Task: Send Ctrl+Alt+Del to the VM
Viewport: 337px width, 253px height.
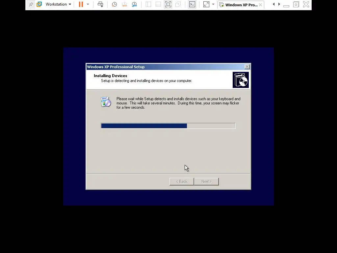Action: click(x=100, y=4)
